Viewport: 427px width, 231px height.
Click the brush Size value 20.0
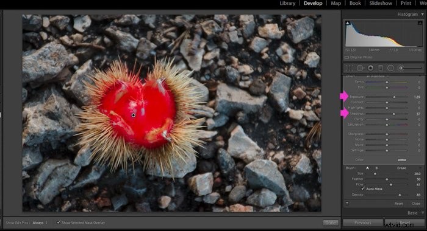point(417,174)
